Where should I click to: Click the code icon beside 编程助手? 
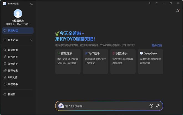(x=5, y=84)
